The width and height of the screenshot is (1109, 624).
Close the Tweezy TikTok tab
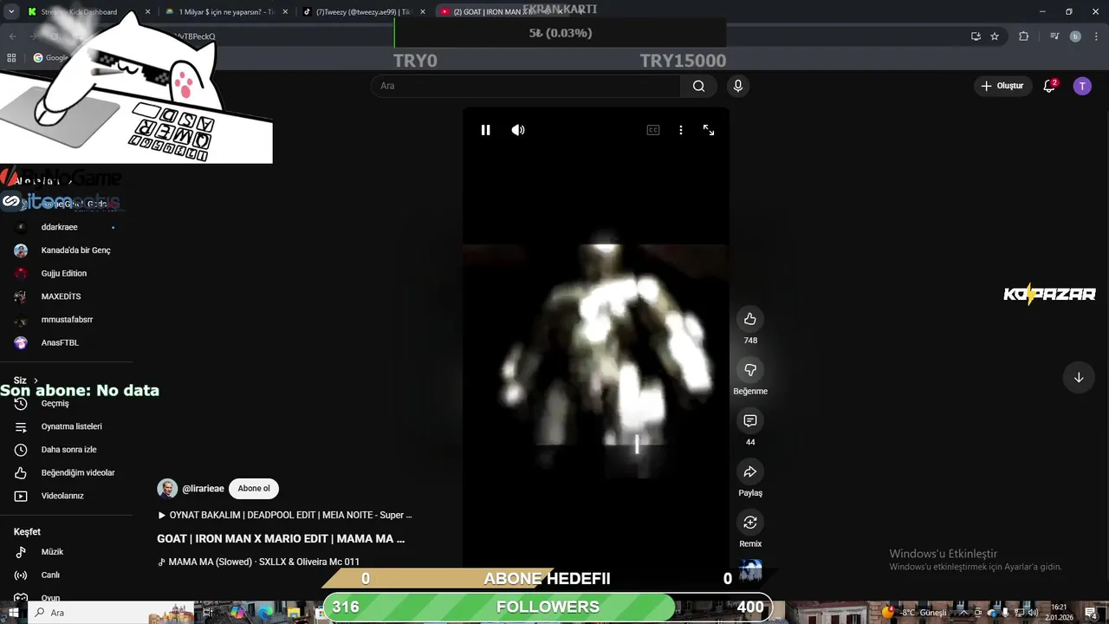coord(423,12)
